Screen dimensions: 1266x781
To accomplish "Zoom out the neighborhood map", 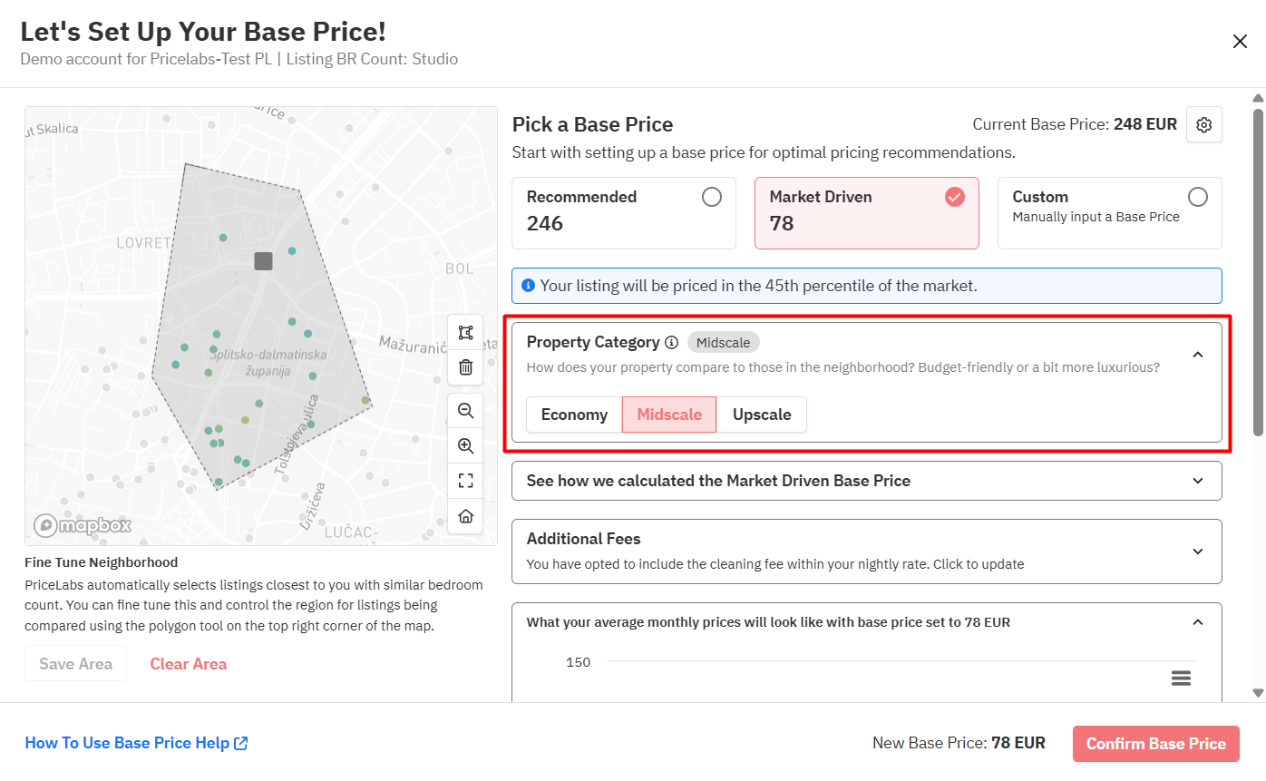I will [465, 411].
